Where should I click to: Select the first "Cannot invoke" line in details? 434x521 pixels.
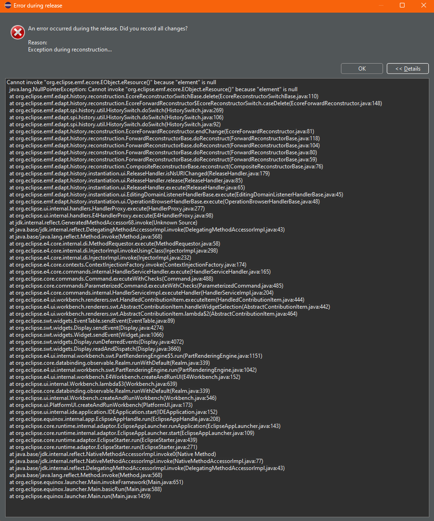pos(111,82)
